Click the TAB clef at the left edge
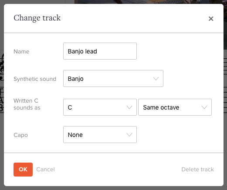The height and width of the screenshot is (190, 227). (x=2, y=100)
